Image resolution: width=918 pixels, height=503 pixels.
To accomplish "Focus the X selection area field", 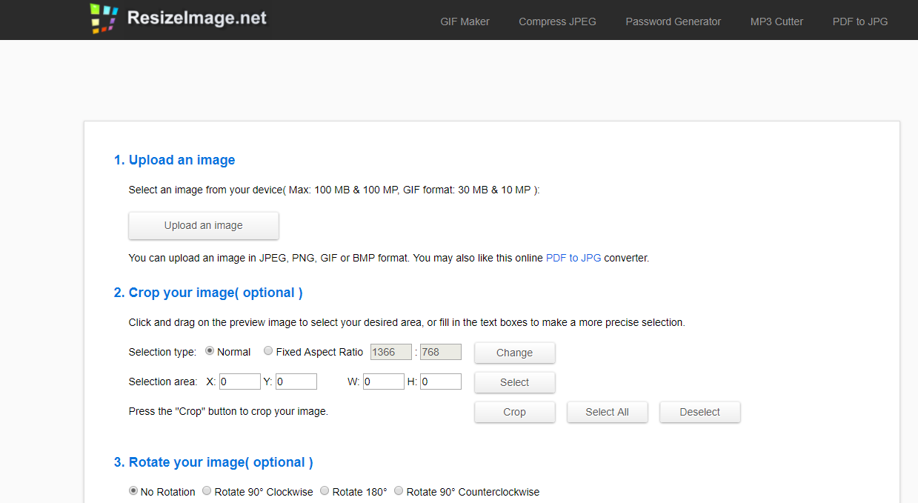I will 240,382.
